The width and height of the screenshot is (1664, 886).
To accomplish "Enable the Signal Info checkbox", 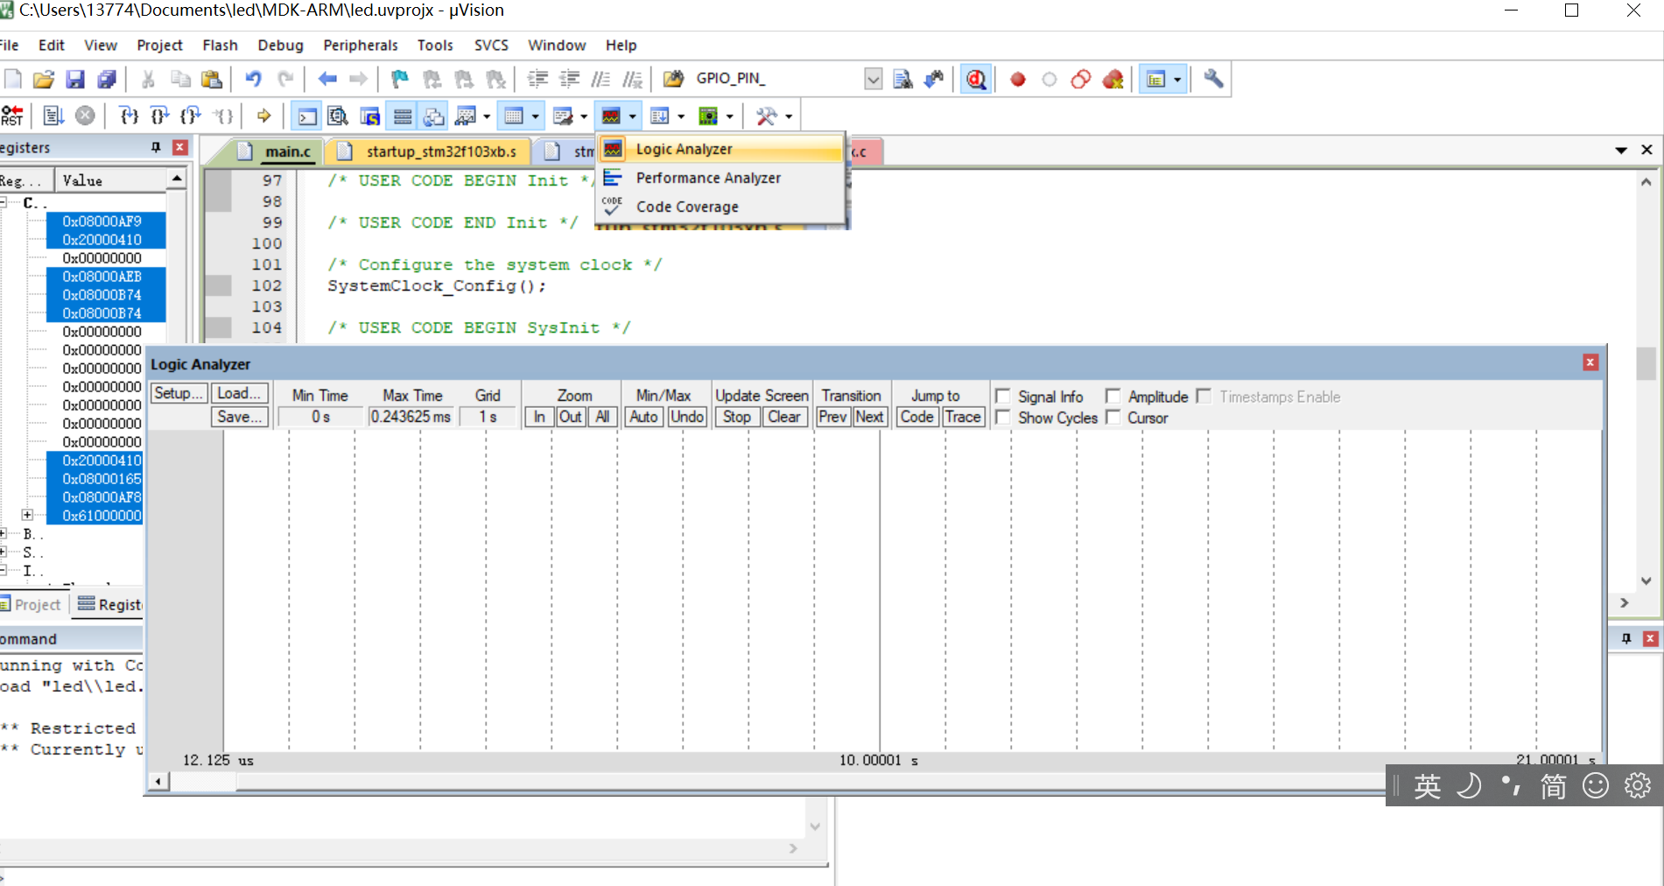I will coord(1003,397).
